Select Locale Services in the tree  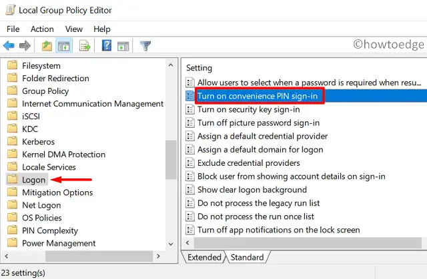(x=49, y=167)
